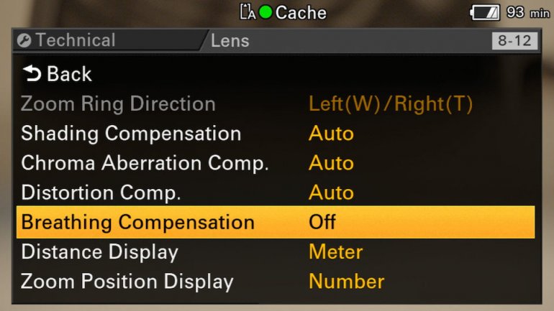The width and height of the screenshot is (554, 311).
Task: Select the Breathing Compensation menu row
Action: (137, 222)
